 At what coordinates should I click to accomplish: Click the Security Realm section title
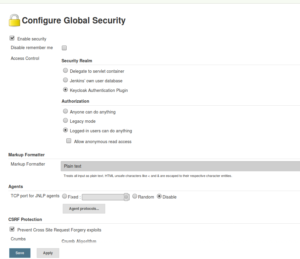(77, 61)
